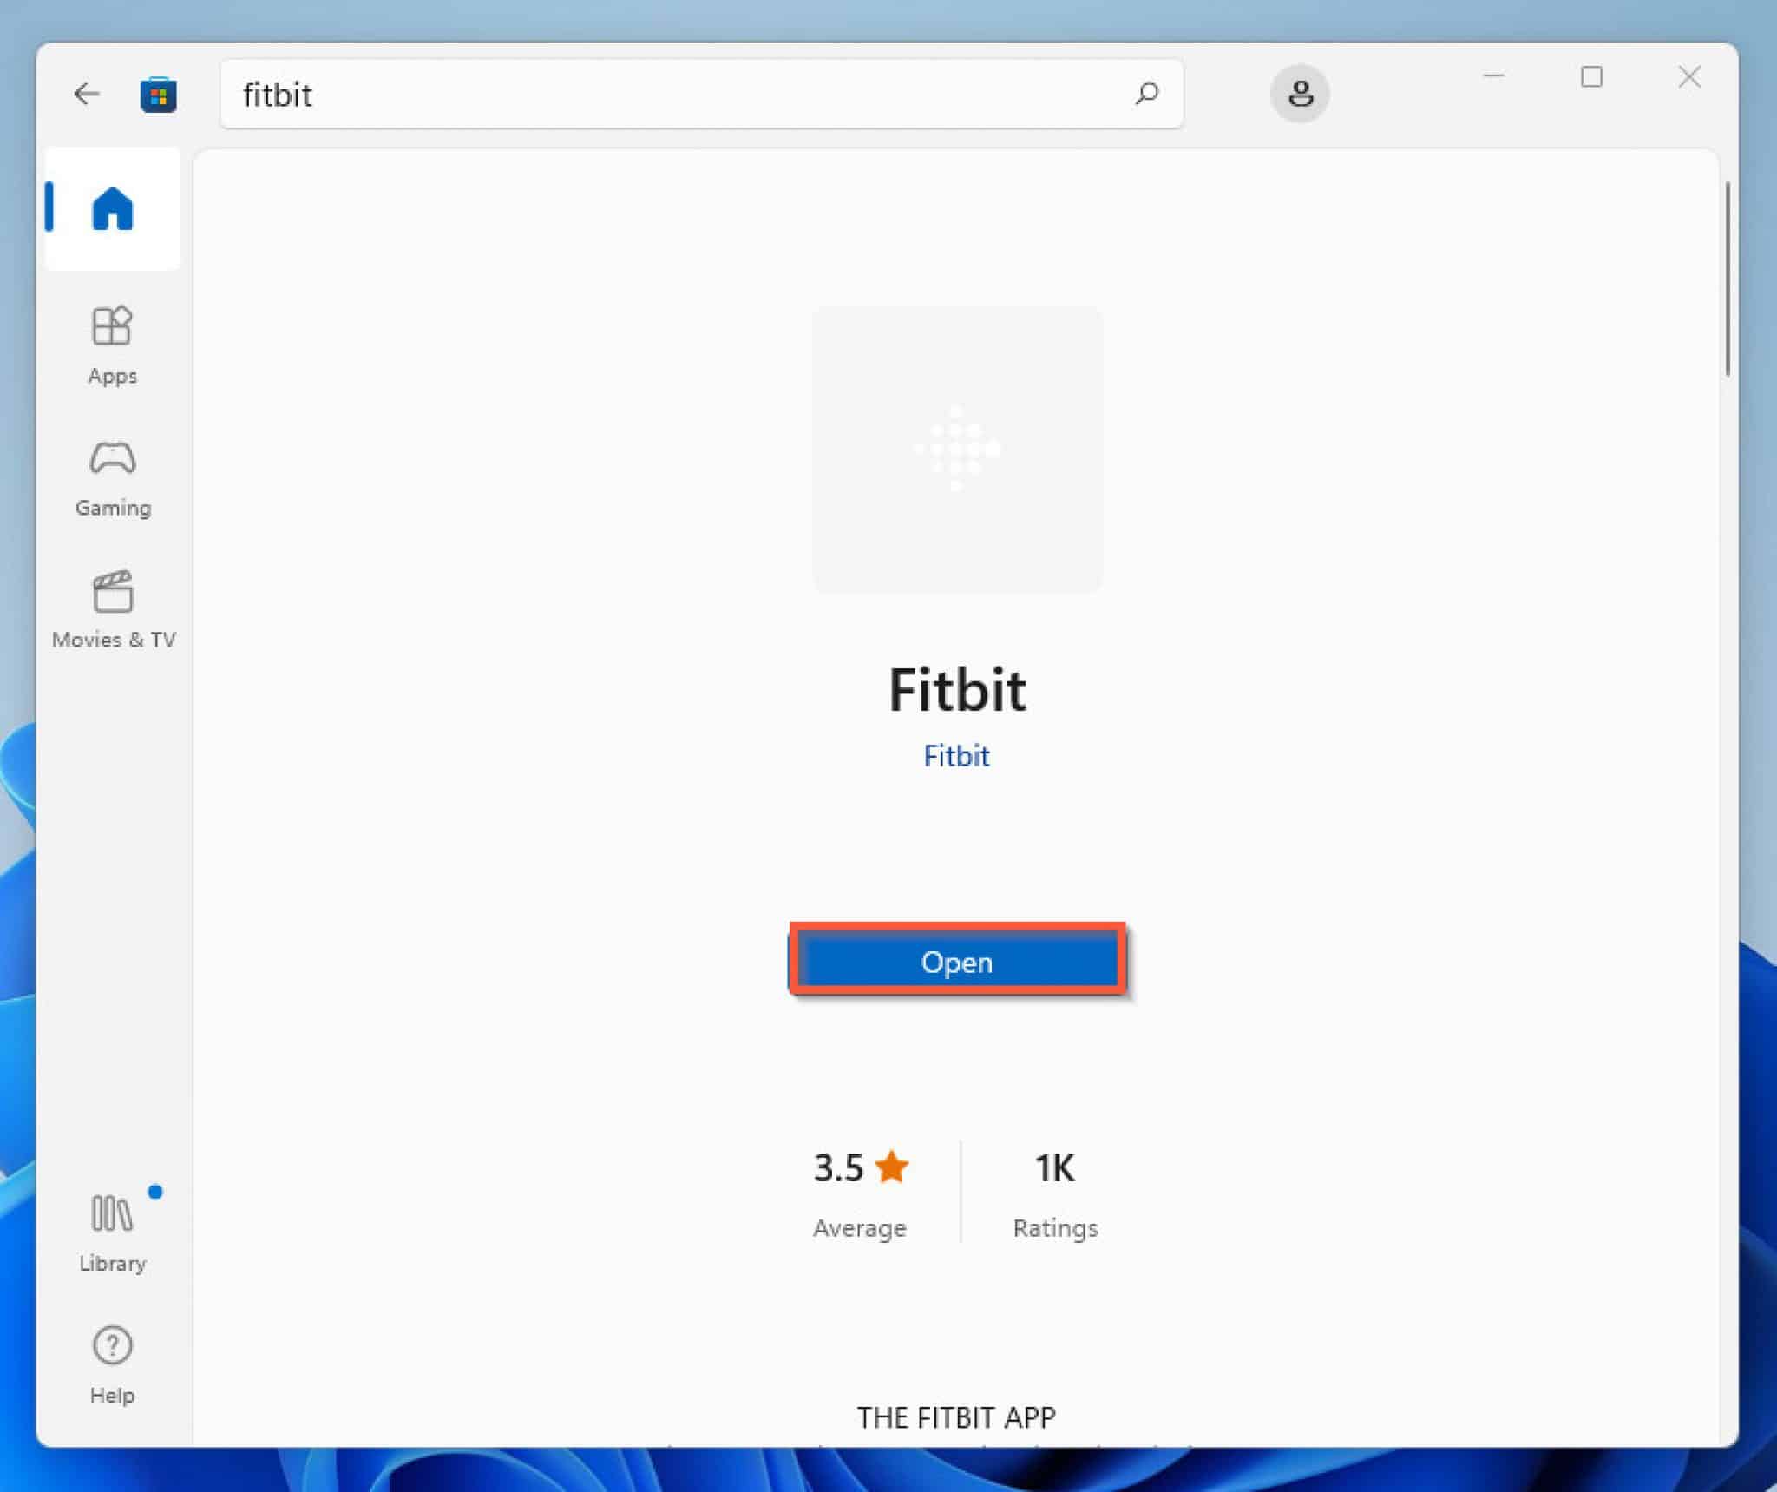Click the Fitbit app thumbnail

(x=957, y=448)
